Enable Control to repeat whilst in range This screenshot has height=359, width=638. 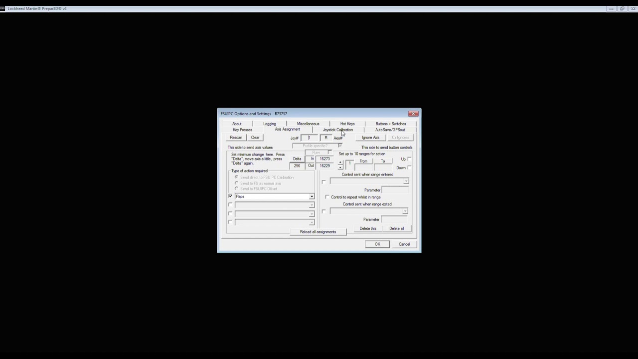tap(327, 197)
